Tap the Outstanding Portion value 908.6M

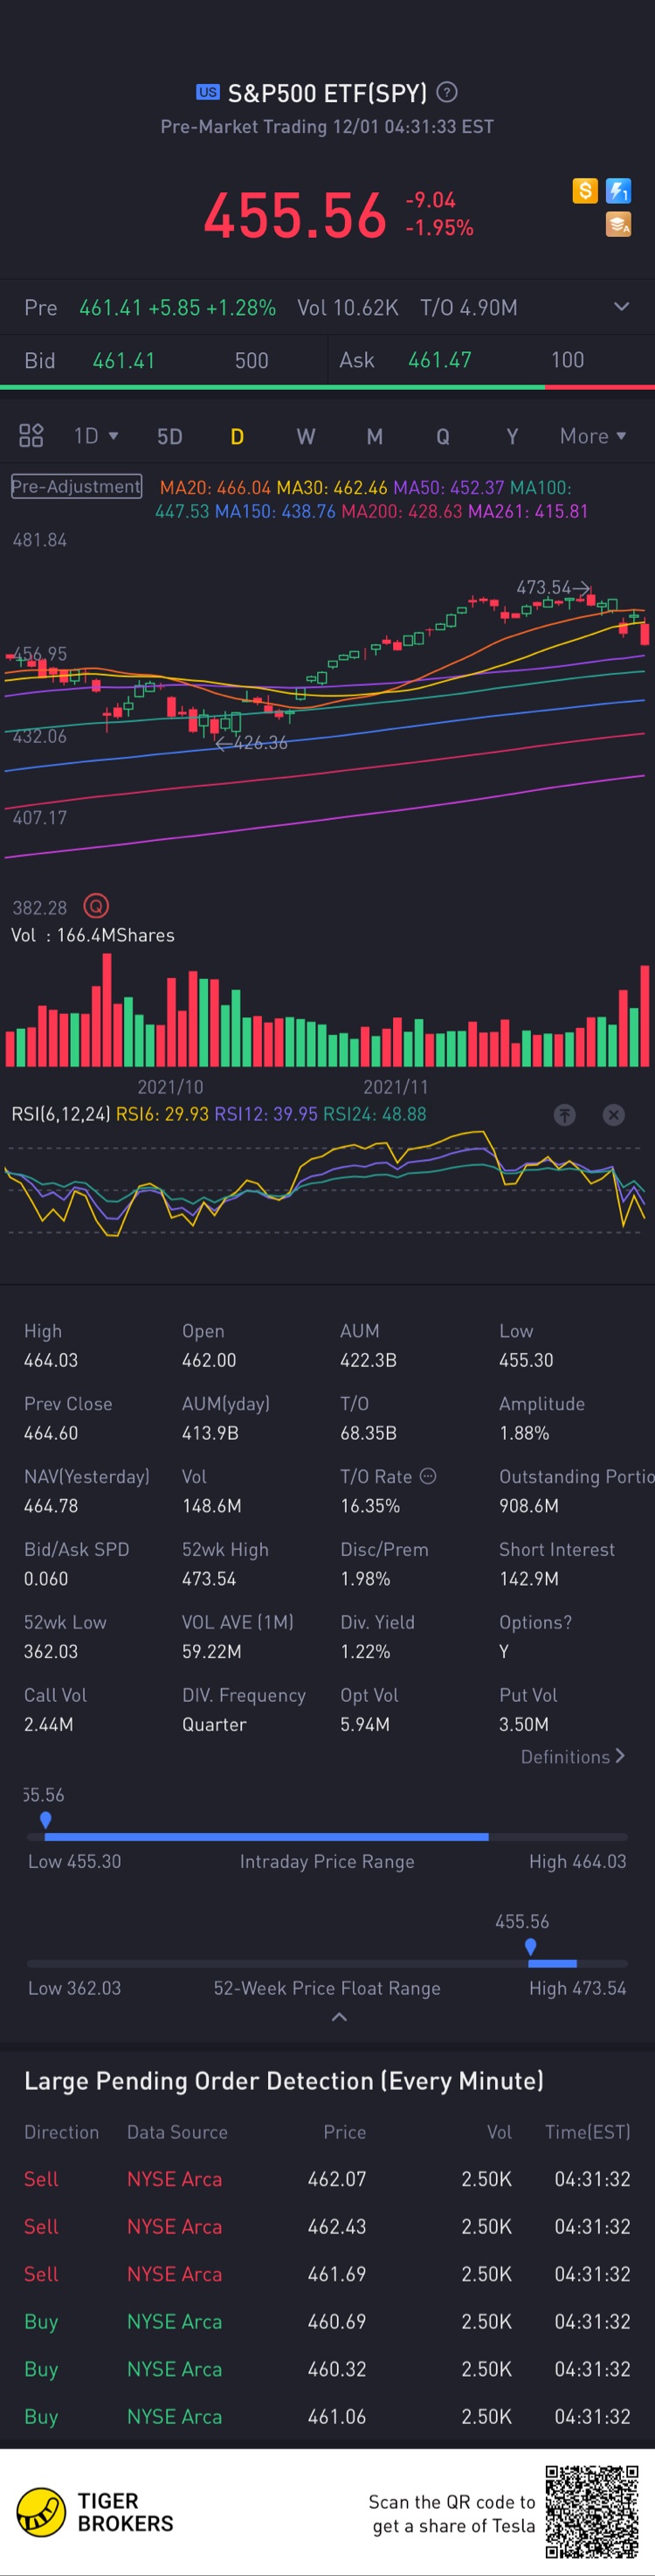[x=528, y=1505]
